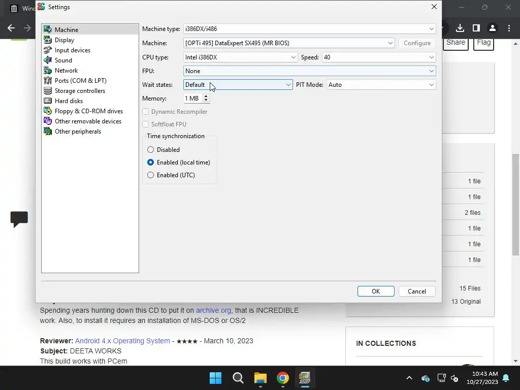The width and height of the screenshot is (520, 390).
Task: Click the Other peripherals icon
Action: click(x=48, y=132)
